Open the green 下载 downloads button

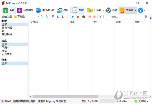pyautogui.click(x=9, y=10)
